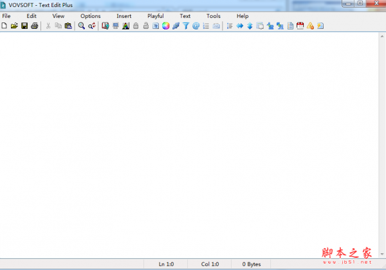
Task: Click the scrollbar down arrow
Action: pos(381,254)
